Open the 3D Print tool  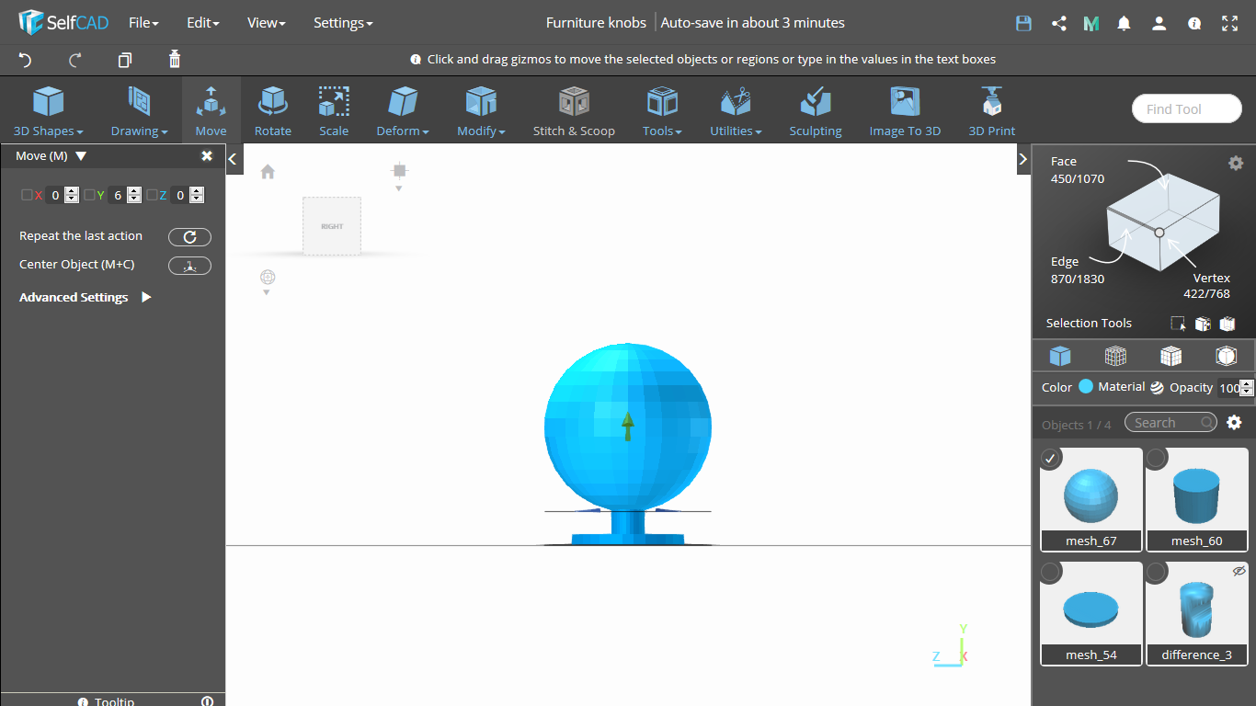tap(992, 110)
